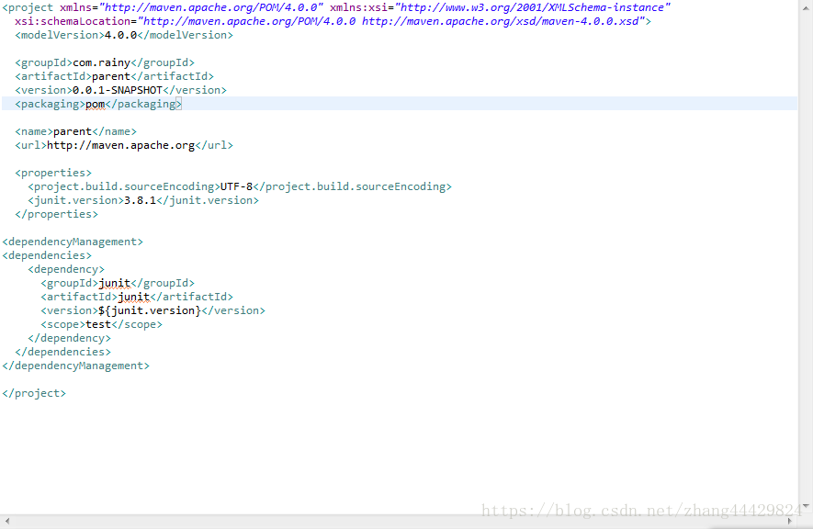Click the closing dependencyManagement tag
813x529 pixels.
pyautogui.click(x=75, y=366)
